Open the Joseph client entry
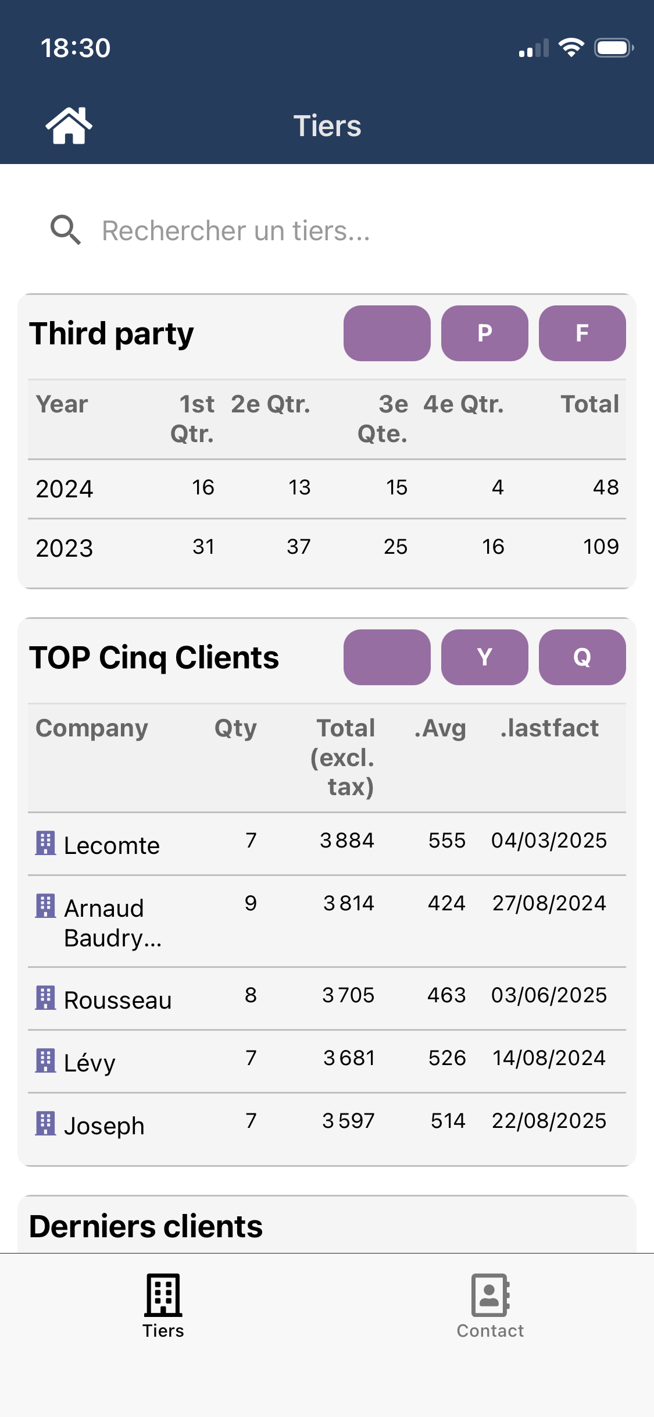This screenshot has width=654, height=1417. (x=104, y=1126)
